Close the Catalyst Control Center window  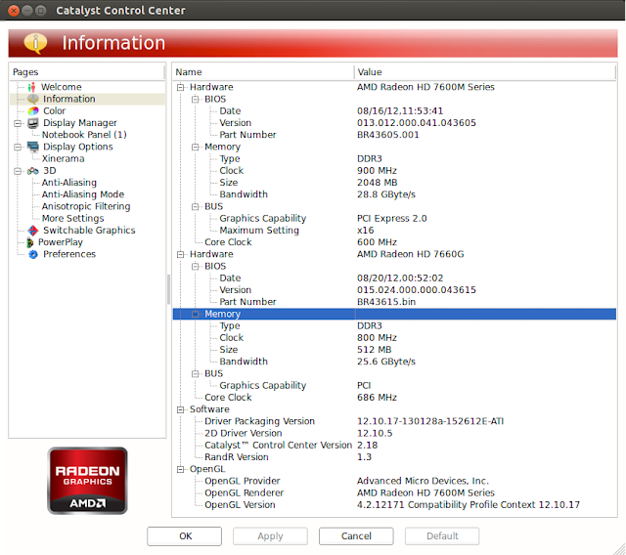[14, 11]
